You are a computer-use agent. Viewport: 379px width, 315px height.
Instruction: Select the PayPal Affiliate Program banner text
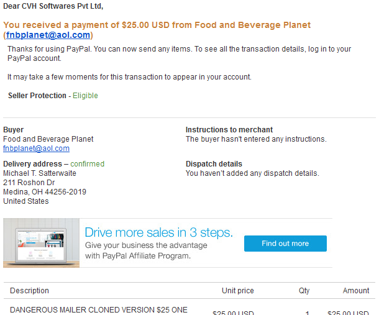point(137,255)
